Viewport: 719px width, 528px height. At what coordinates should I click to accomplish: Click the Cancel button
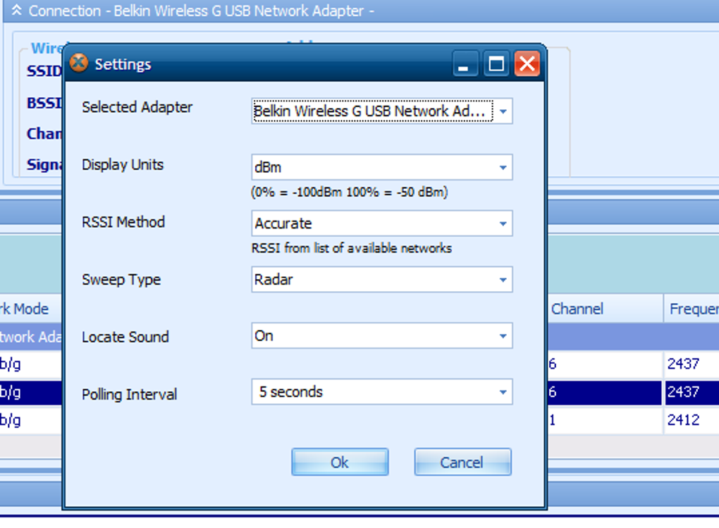click(462, 462)
